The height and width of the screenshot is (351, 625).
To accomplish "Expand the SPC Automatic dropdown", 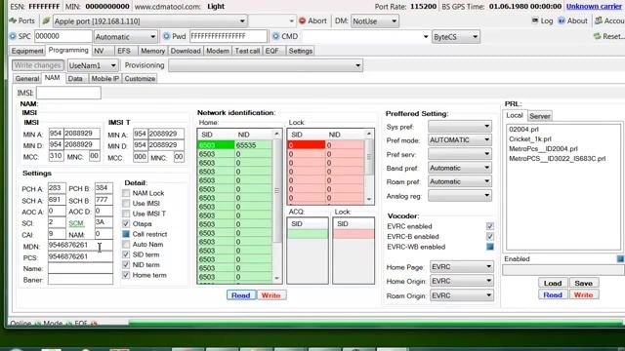I will 125,37.
